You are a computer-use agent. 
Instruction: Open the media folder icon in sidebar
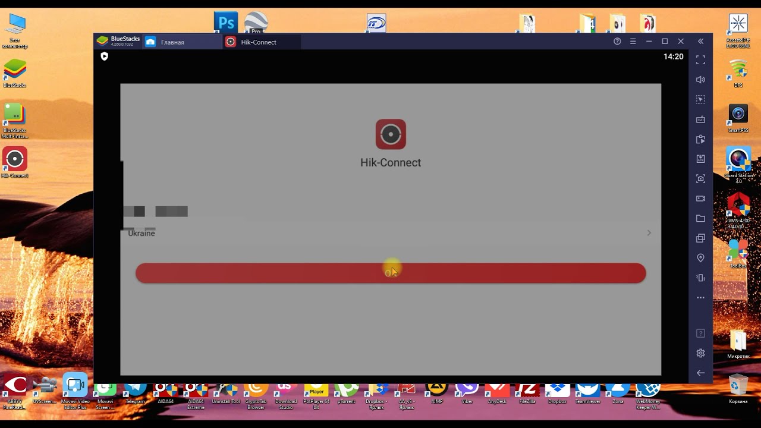[700, 218]
